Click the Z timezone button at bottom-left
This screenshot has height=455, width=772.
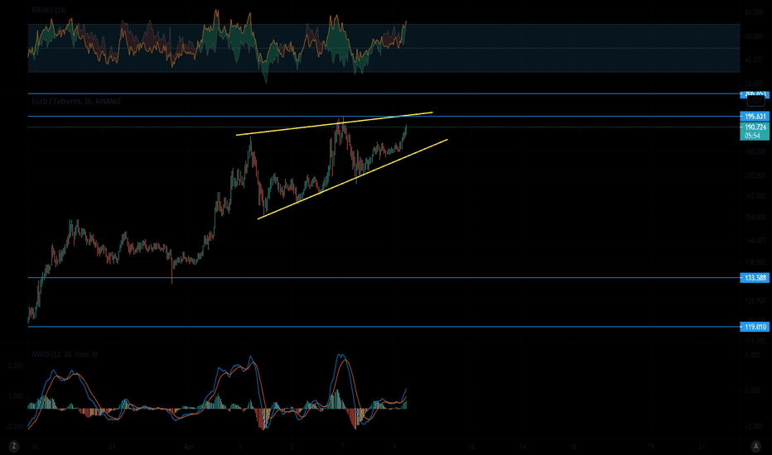pyautogui.click(x=14, y=446)
